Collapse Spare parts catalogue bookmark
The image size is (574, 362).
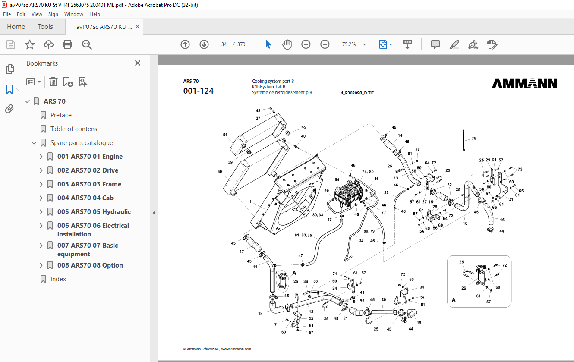(x=35, y=143)
